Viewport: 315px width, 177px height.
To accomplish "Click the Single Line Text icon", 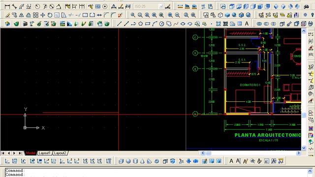I will pyautogui.click(x=238, y=161).
